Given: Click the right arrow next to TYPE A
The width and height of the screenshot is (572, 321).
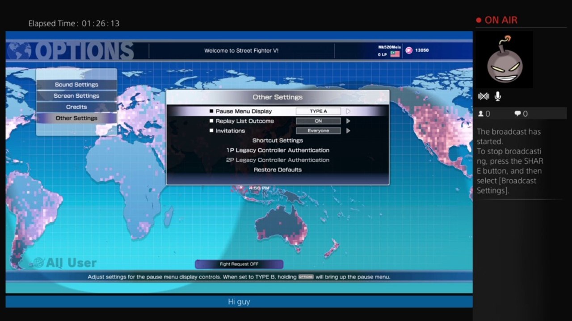Looking at the screenshot, I should [x=348, y=111].
